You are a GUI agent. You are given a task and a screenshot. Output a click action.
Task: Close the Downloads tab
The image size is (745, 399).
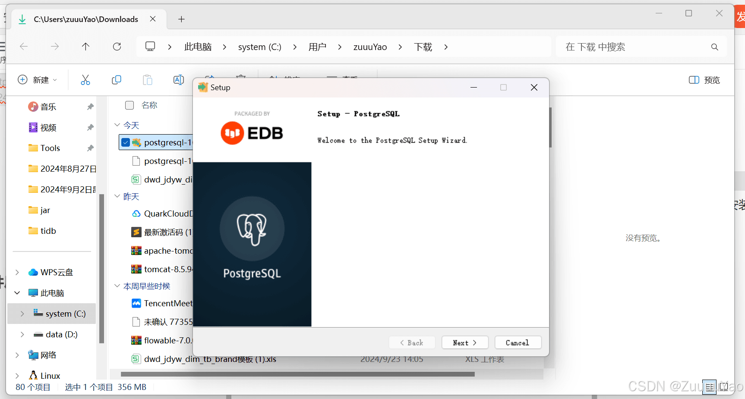(153, 19)
